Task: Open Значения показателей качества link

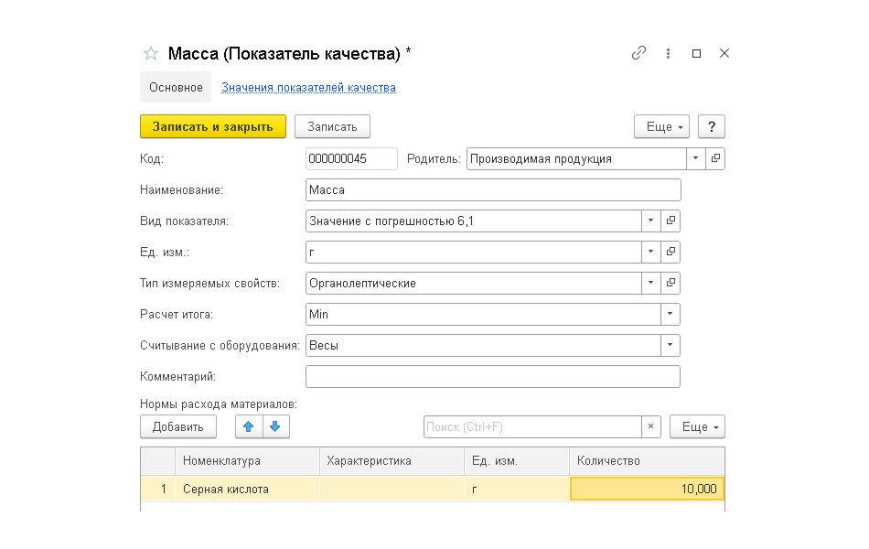Action: [308, 87]
